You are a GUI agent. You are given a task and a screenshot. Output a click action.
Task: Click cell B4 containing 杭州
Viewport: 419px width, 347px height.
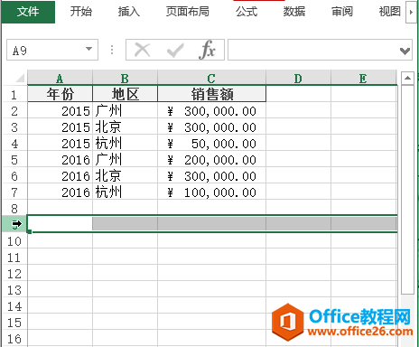125,143
